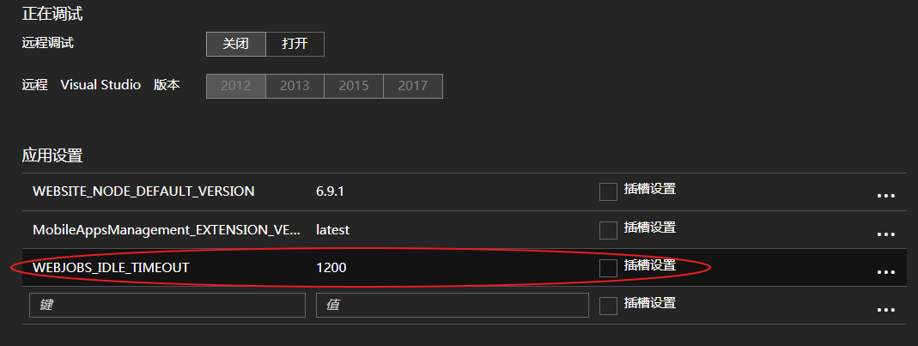Click the latest extension version value
Viewport: 918px width, 346px height.
tap(332, 230)
